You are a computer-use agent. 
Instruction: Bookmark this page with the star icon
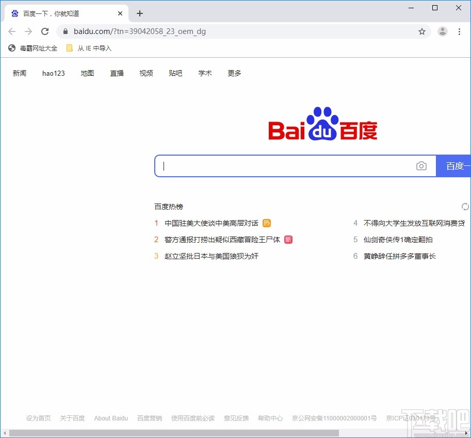click(422, 31)
